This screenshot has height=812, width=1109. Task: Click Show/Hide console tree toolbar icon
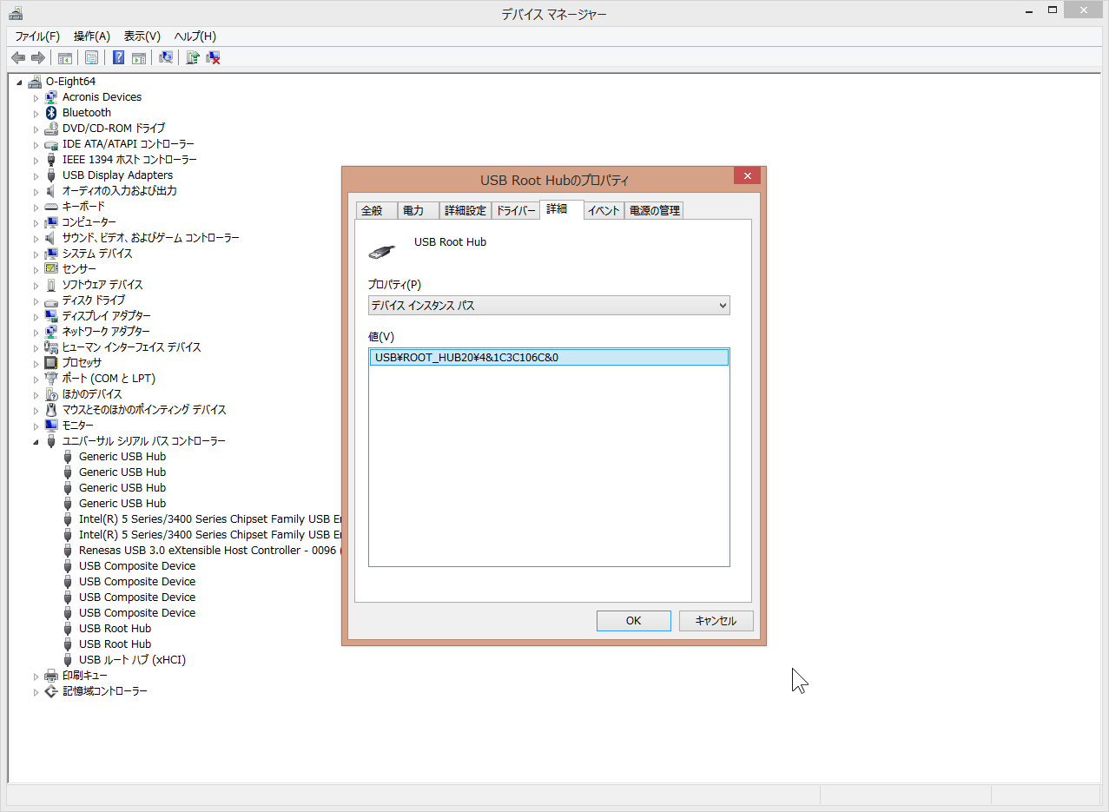(64, 57)
